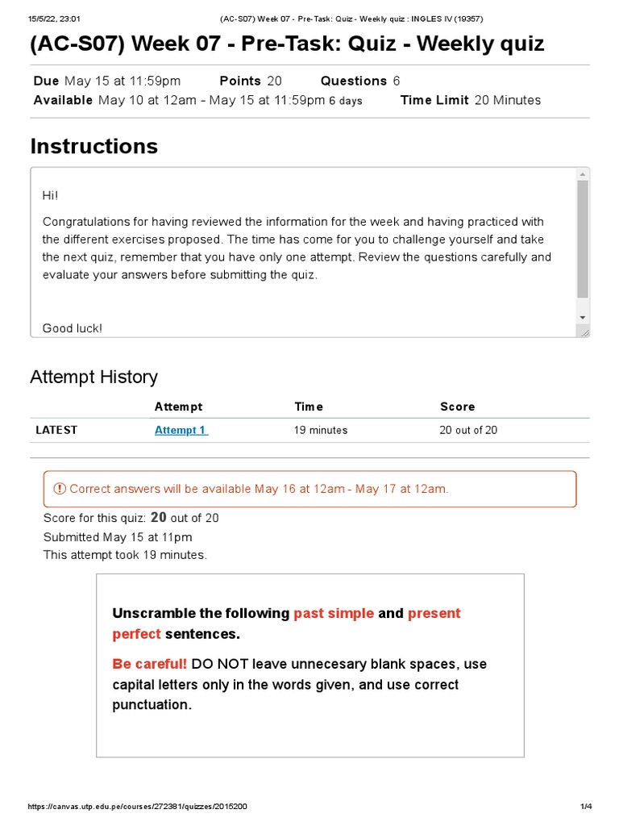Click the Time column header
The height and width of the screenshot is (826, 619).
[309, 407]
